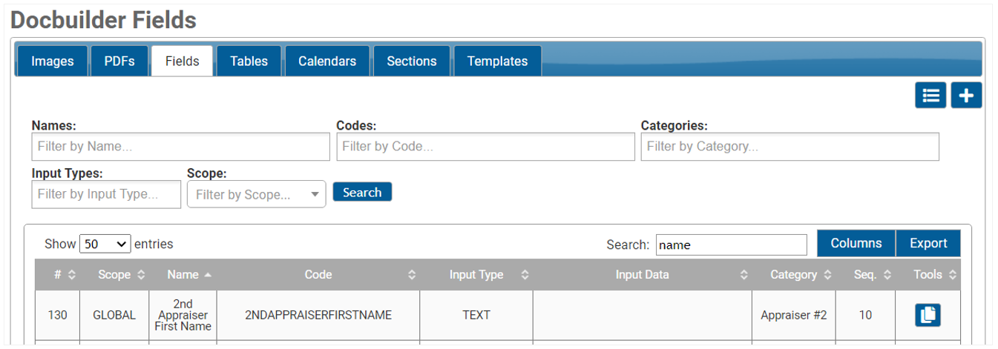
Task: Open the Scope filter dropdown
Action: coord(256,195)
